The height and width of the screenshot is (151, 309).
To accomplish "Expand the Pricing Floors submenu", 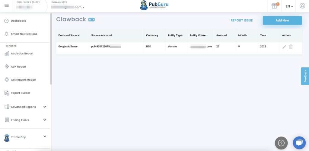I will pyautogui.click(x=45, y=120).
